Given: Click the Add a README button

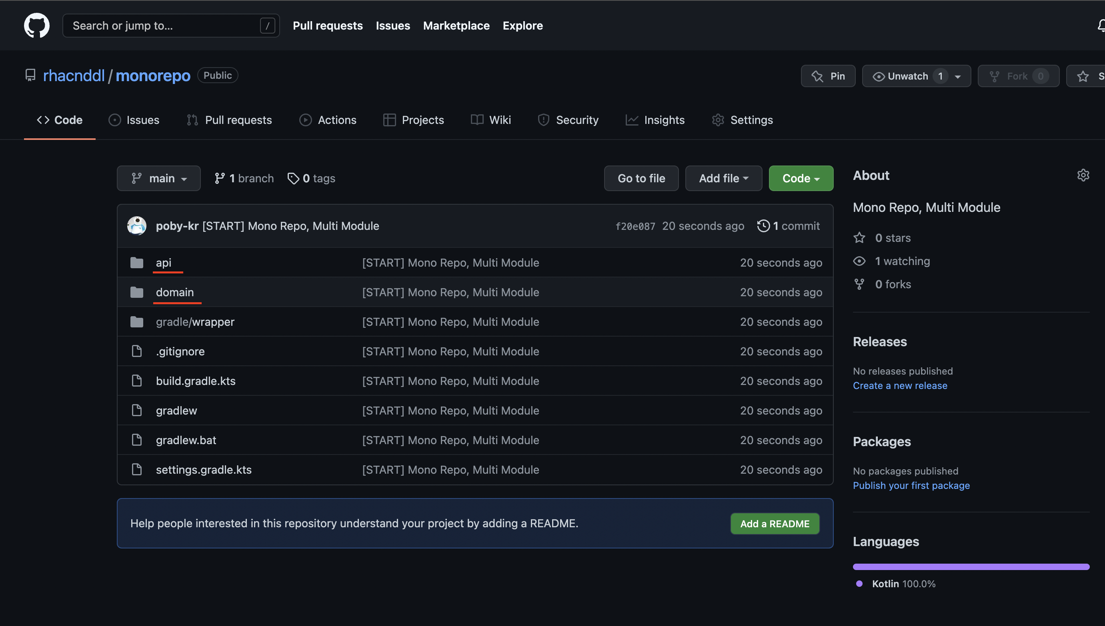Looking at the screenshot, I should click(775, 523).
